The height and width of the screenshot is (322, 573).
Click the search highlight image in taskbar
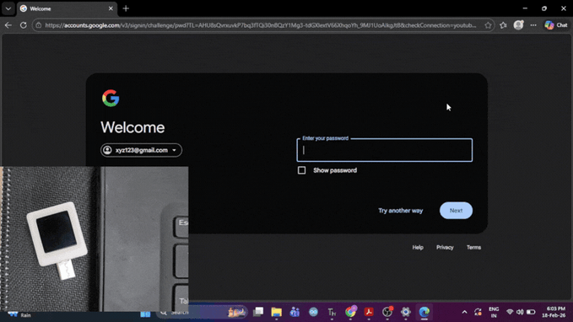236,312
